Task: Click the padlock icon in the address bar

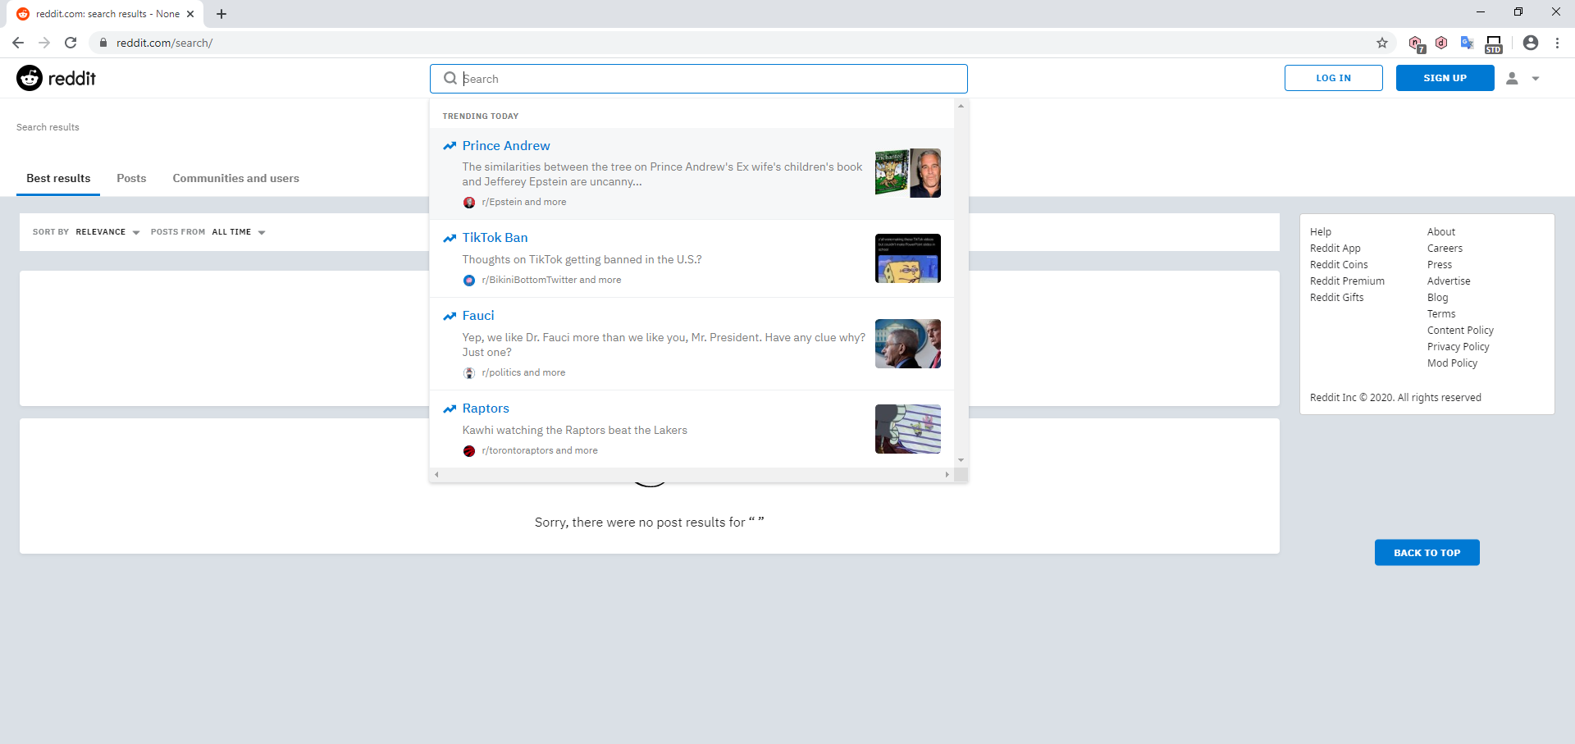Action: (103, 42)
